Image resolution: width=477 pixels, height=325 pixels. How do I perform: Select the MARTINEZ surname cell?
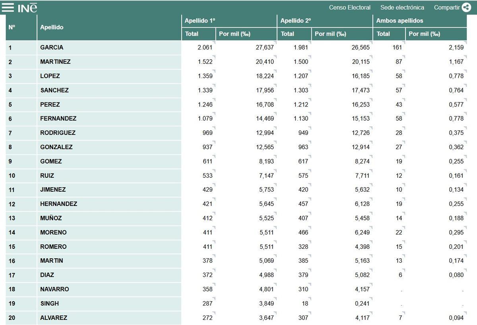(x=56, y=62)
